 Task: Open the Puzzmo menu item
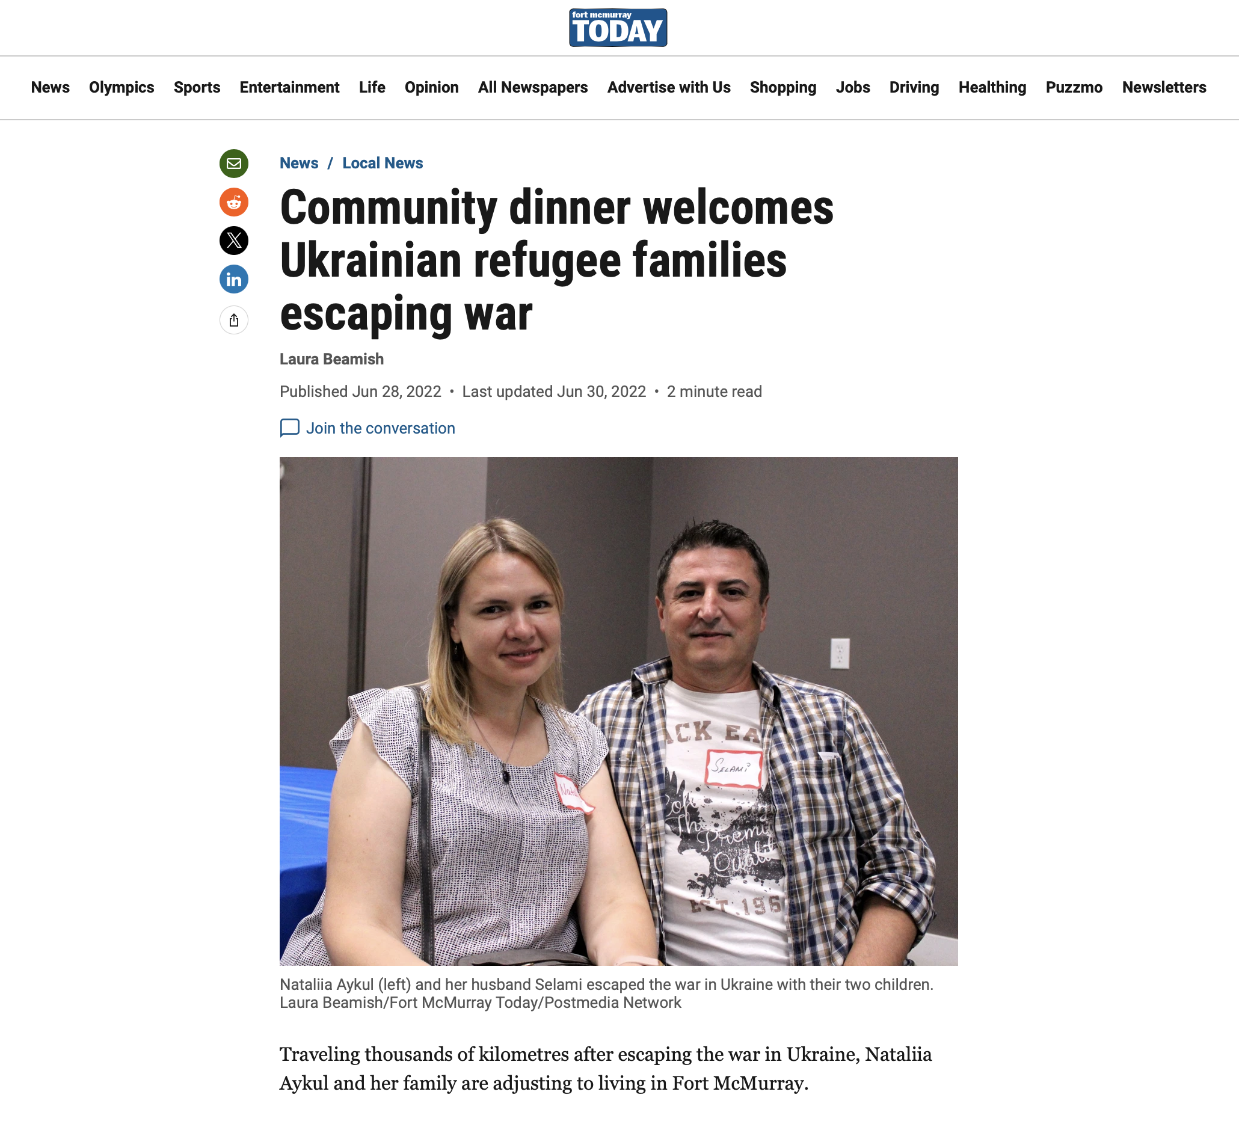1074,88
